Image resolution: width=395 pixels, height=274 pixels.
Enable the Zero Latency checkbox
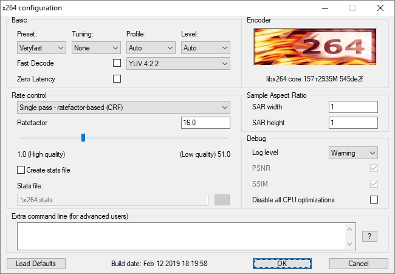pos(117,79)
